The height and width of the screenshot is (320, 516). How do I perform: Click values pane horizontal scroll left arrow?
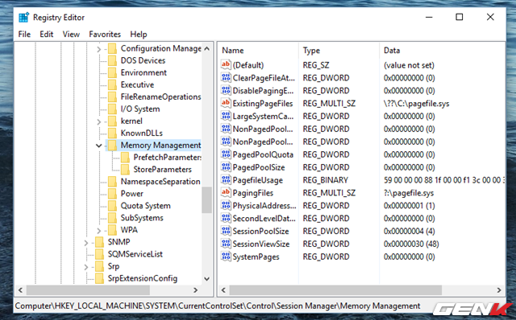pyautogui.click(x=224, y=290)
